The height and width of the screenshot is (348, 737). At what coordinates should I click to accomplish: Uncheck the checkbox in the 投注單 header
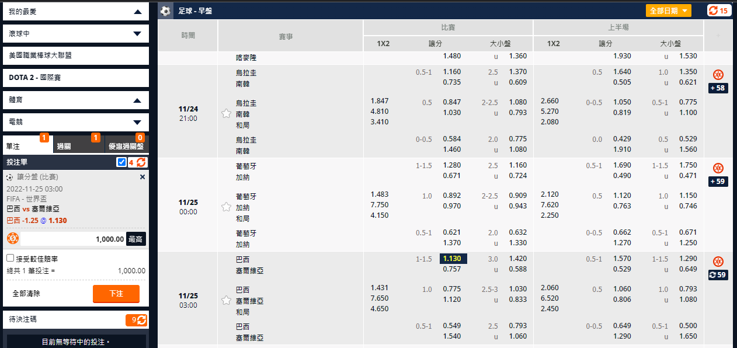coord(121,162)
